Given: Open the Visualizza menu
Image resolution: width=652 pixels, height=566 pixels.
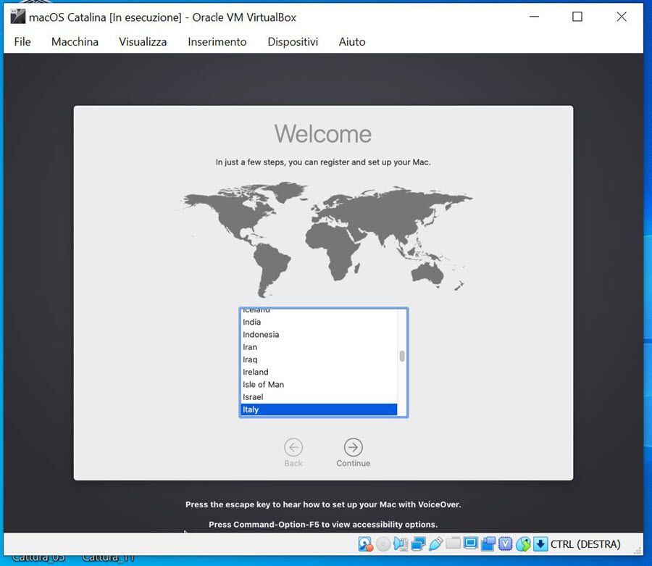Looking at the screenshot, I should (x=142, y=41).
